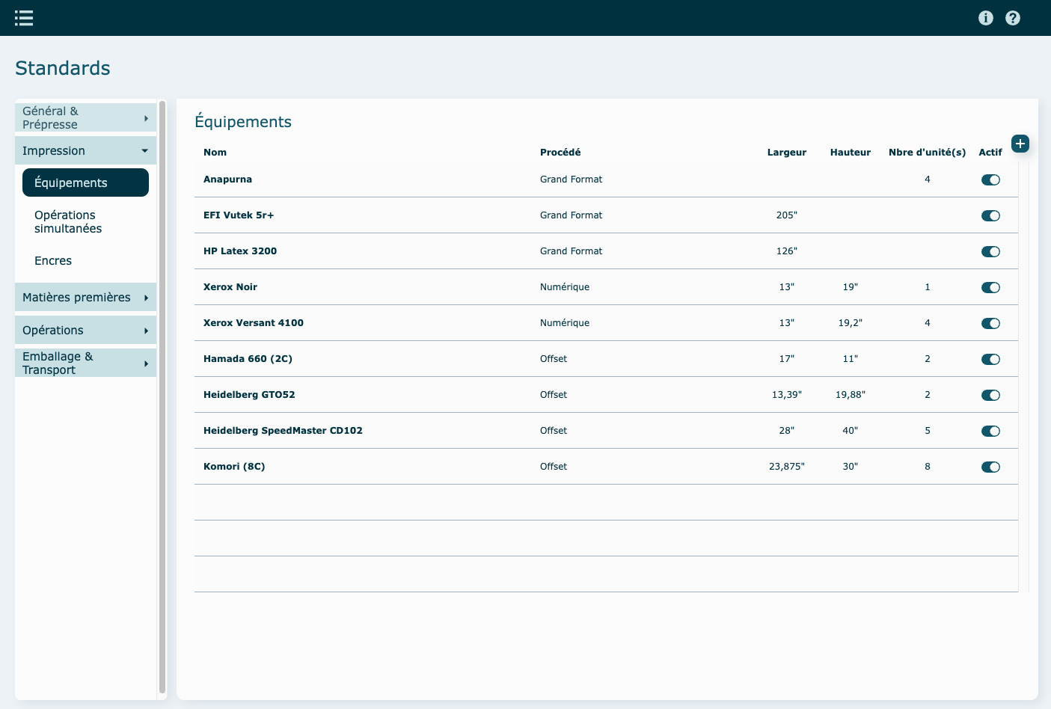Viewport: 1051px width, 709px height.
Task: Click the sidebar vertical scrollbar
Action: (162, 396)
